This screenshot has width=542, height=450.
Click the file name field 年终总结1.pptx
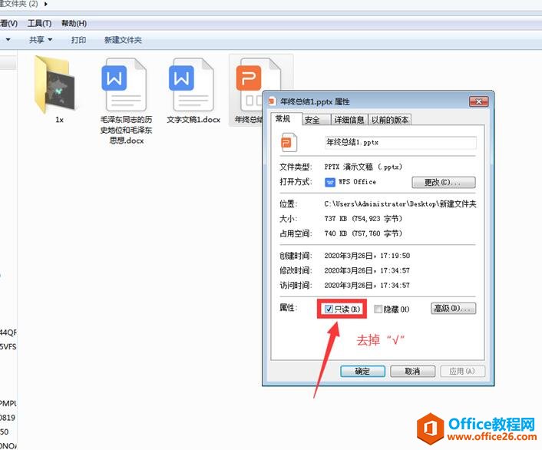point(400,143)
